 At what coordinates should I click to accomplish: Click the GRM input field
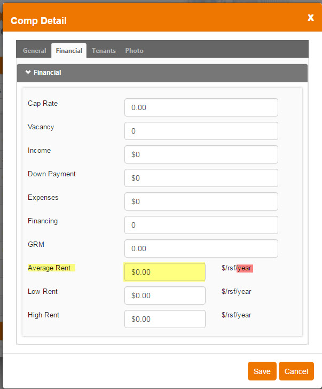click(x=201, y=248)
